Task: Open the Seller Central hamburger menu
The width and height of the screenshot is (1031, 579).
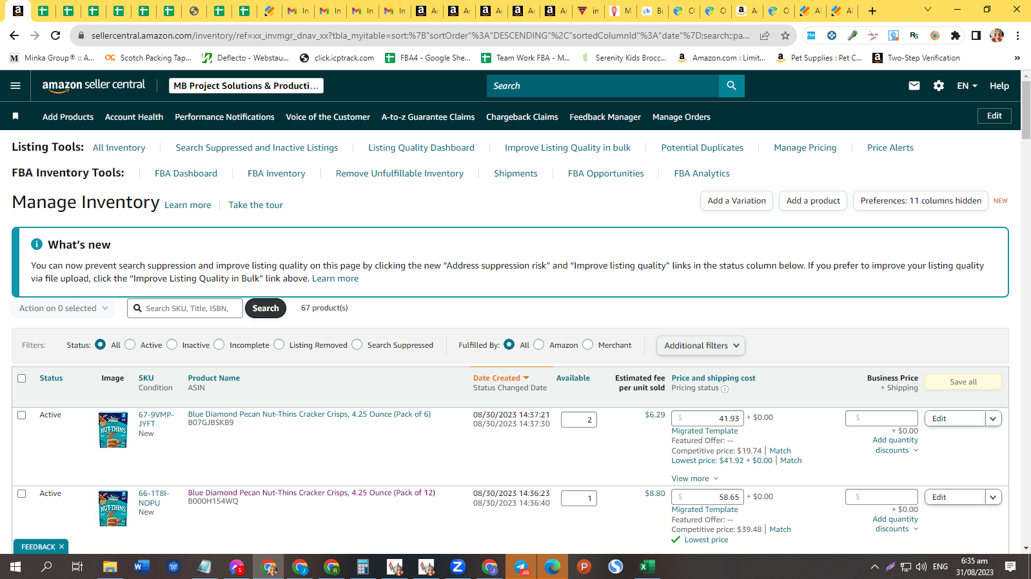Action: tap(15, 86)
